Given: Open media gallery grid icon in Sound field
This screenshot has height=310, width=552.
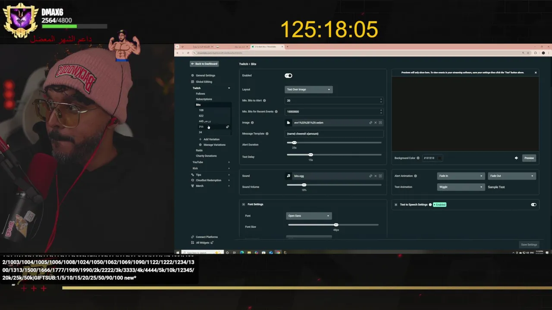Looking at the screenshot, I should (380, 176).
